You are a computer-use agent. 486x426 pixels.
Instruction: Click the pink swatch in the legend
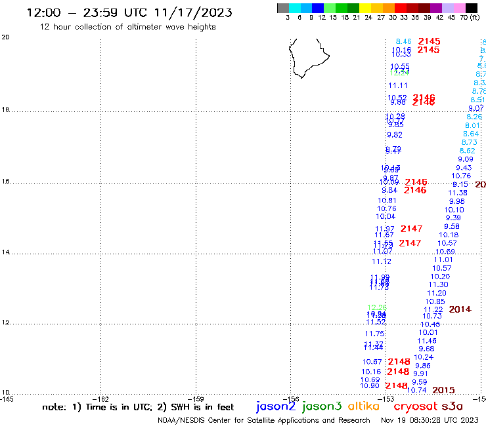(460, 8)
